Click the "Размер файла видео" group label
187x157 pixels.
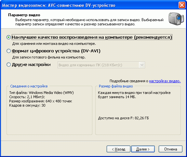(x=116, y=86)
